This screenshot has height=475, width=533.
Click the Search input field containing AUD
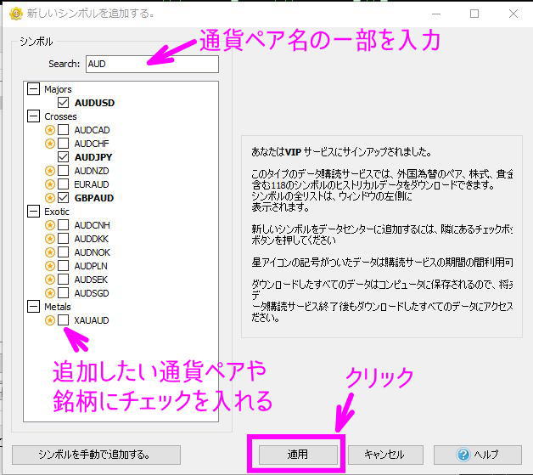pyautogui.click(x=152, y=64)
